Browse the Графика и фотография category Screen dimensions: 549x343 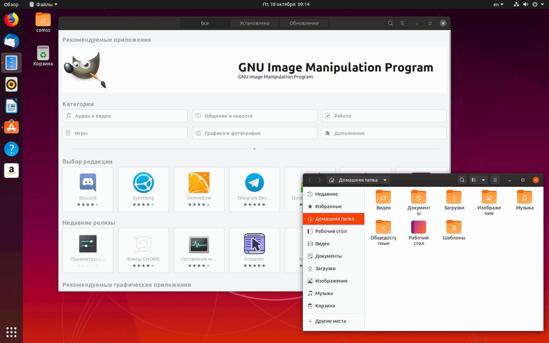pyautogui.click(x=254, y=133)
